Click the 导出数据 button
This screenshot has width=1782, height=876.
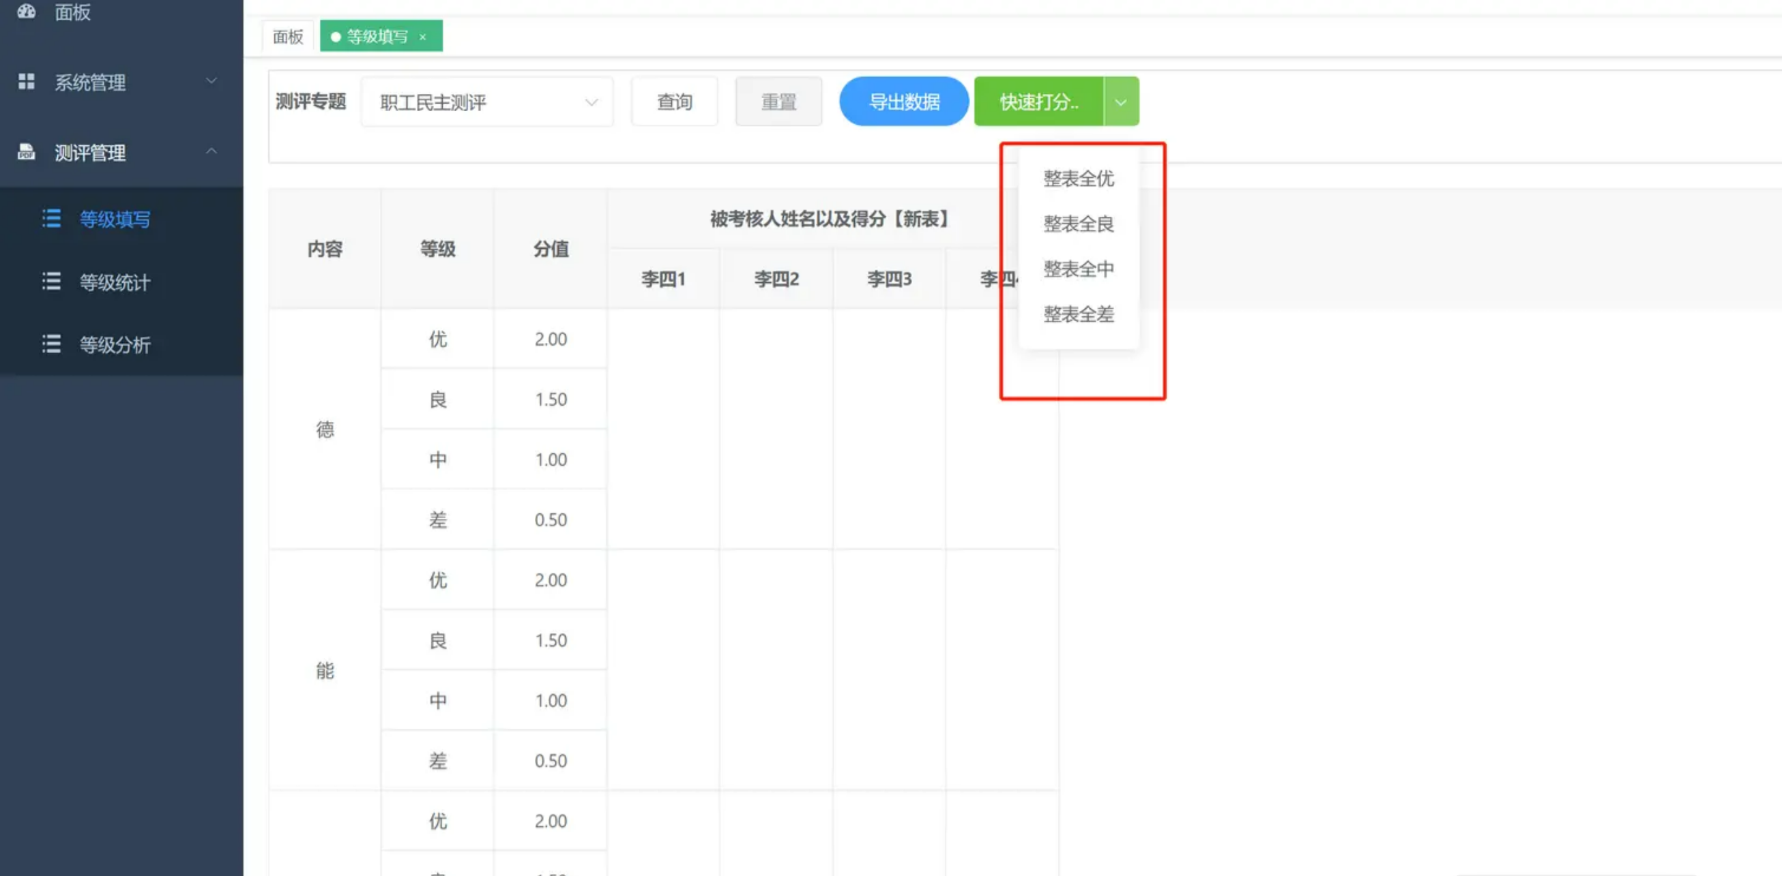click(903, 101)
